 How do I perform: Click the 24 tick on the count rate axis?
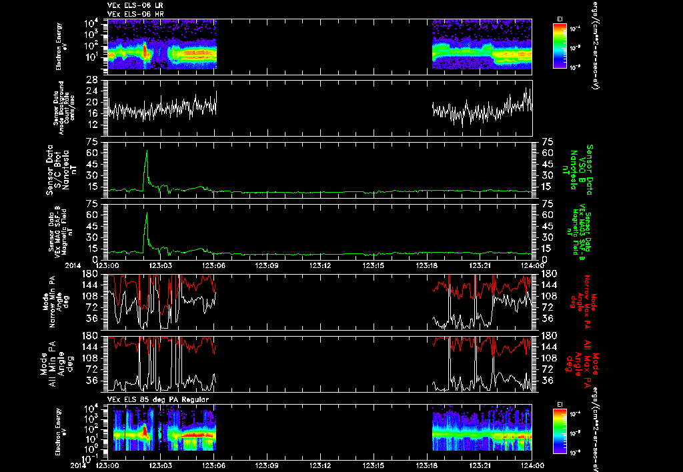point(91,91)
